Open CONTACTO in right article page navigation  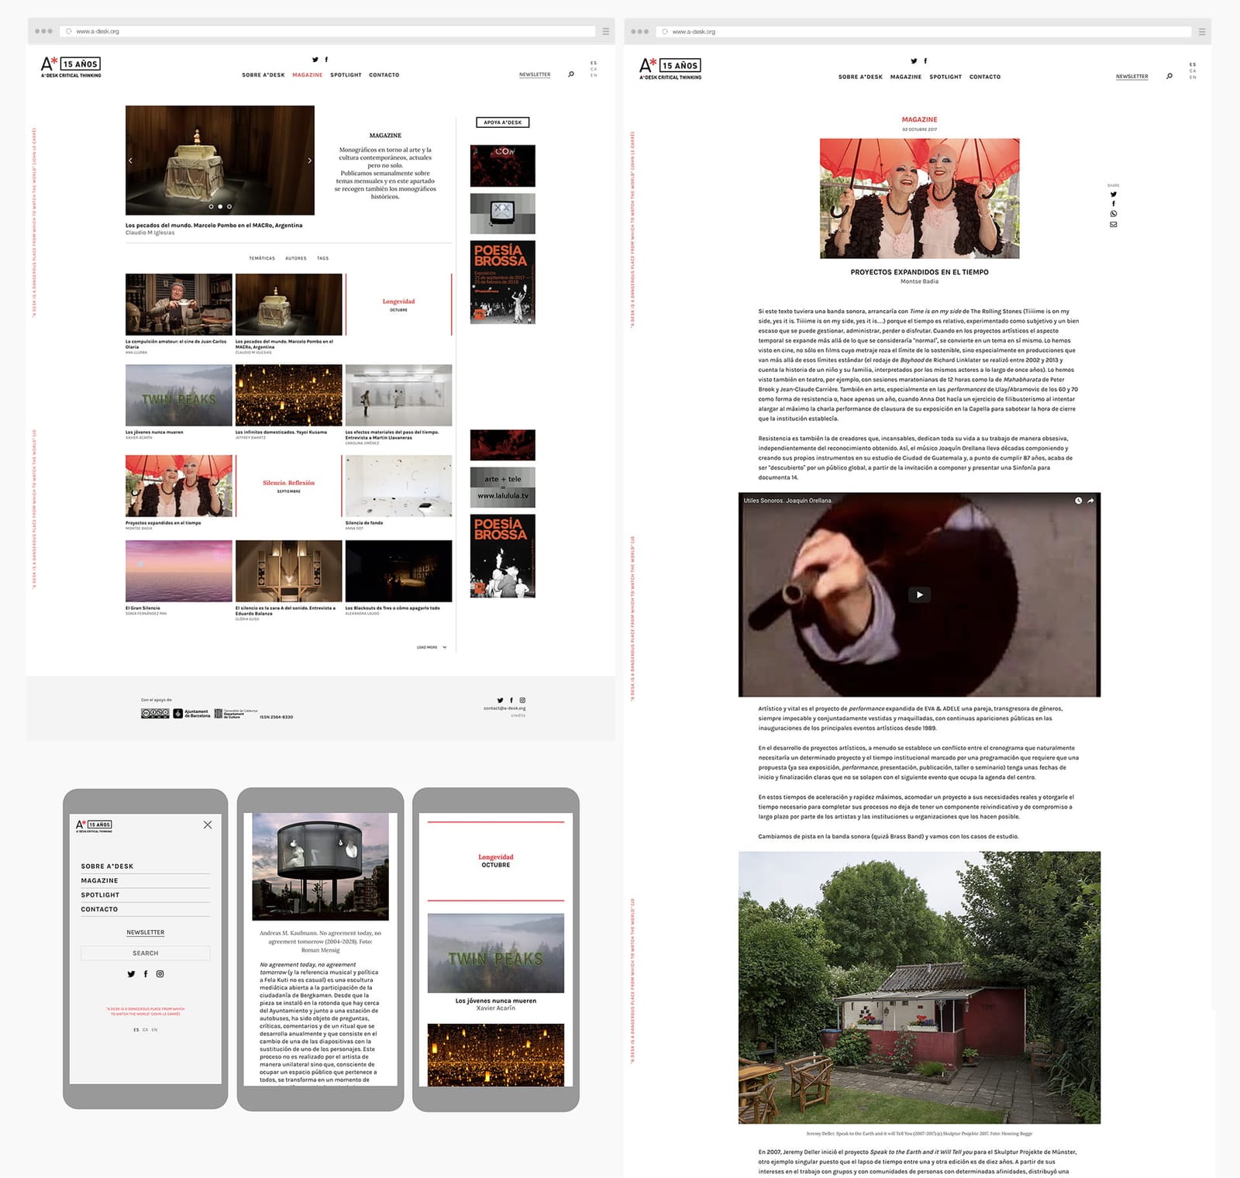[x=985, y=77]
